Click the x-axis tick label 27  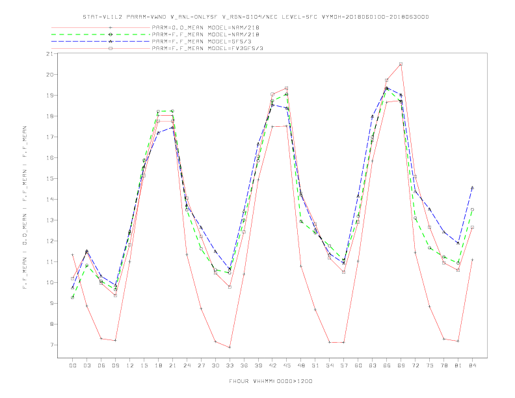[201, 365]
